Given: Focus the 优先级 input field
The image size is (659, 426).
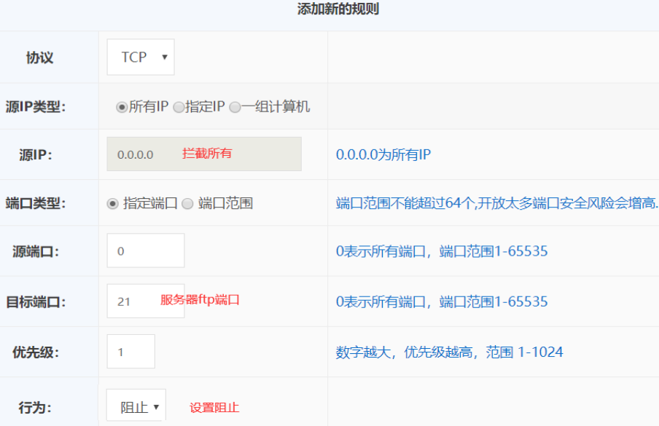Looking at the screenshot, I should click(x=130, y=352).
